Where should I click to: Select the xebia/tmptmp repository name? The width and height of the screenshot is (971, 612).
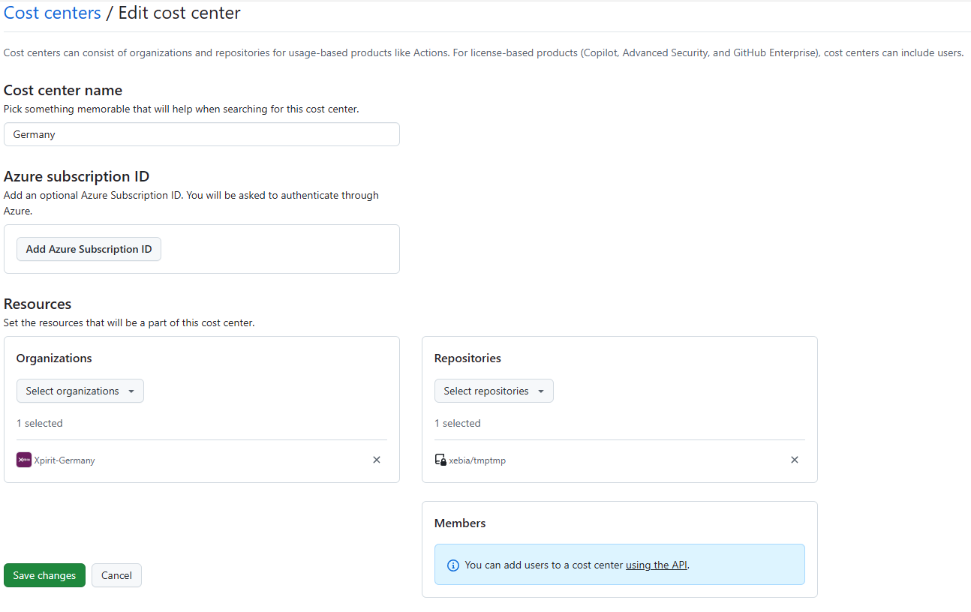(x=477, y=460)
